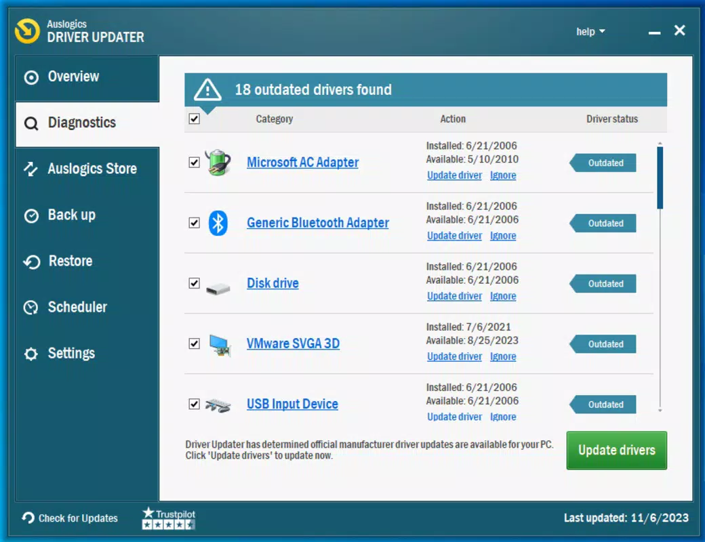
Task: Click the Auslogics Store arrows icon
Action: (31, 169)
